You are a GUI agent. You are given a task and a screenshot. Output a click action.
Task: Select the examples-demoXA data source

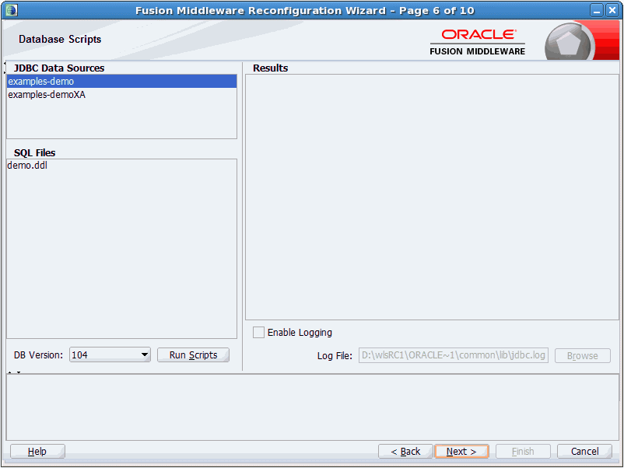pyautogui.click(x=122, y=95)
